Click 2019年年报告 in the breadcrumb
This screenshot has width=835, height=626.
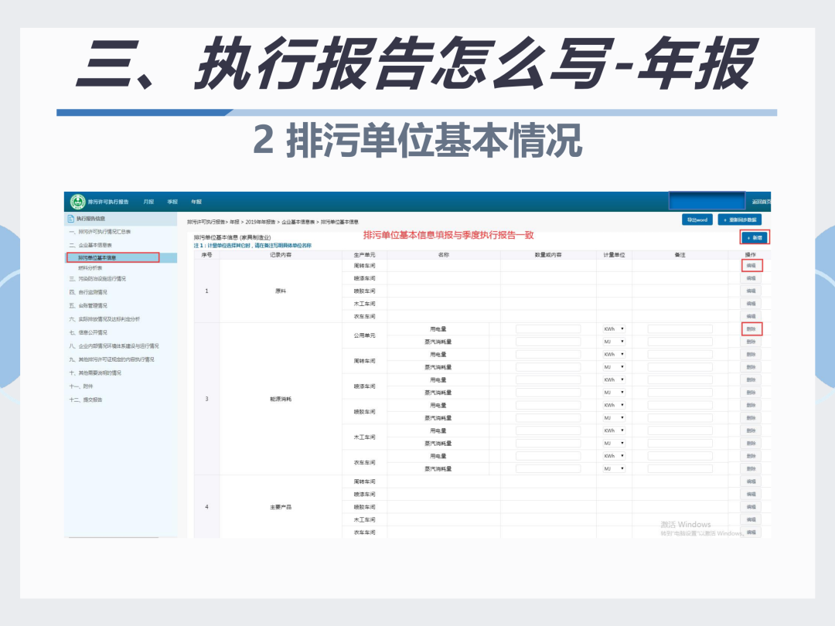261,222
